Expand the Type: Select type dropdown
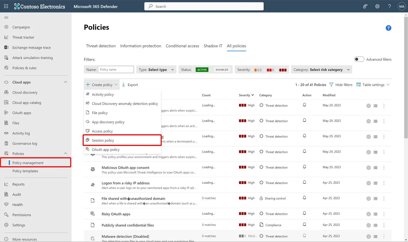This screenshot has width=408, height=242. [156, 70]
